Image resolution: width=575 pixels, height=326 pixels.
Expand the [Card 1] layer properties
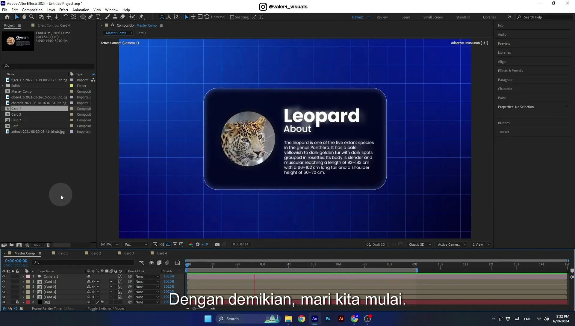23,282
